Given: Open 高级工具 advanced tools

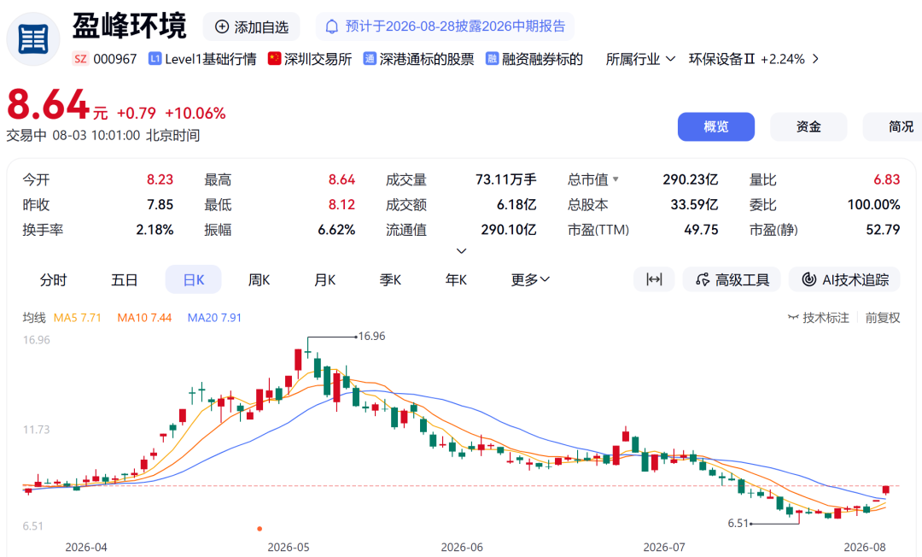Looking at the screenshot, I should pyautogui.click(x=732, y=279).
